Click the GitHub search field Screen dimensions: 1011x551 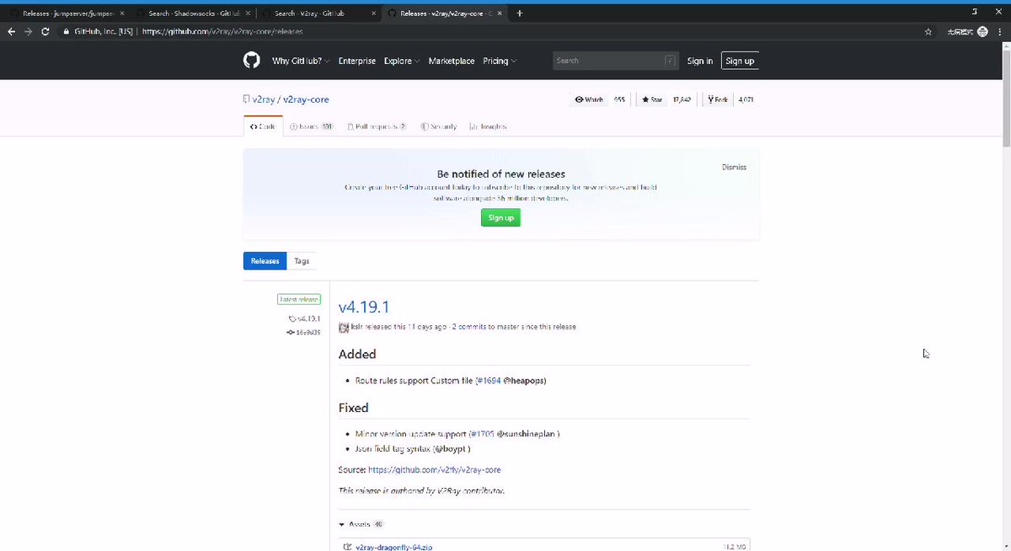[616, 61]
